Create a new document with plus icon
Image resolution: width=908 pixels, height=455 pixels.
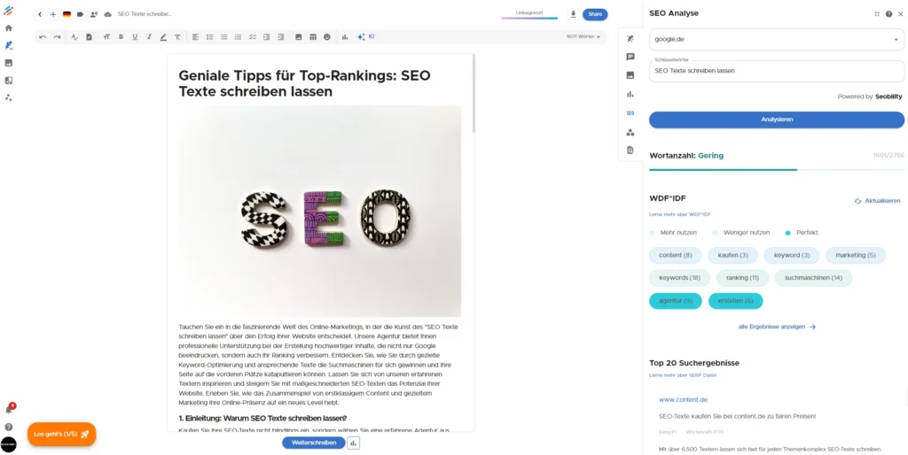tap(53, 14)
